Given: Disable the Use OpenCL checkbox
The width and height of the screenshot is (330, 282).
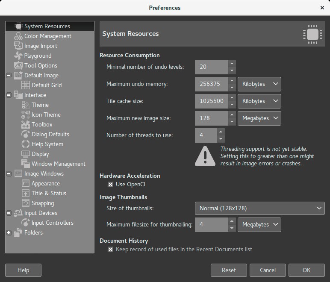Looking at the screenshot, I should pyautogui.click(x=110, y=185).
